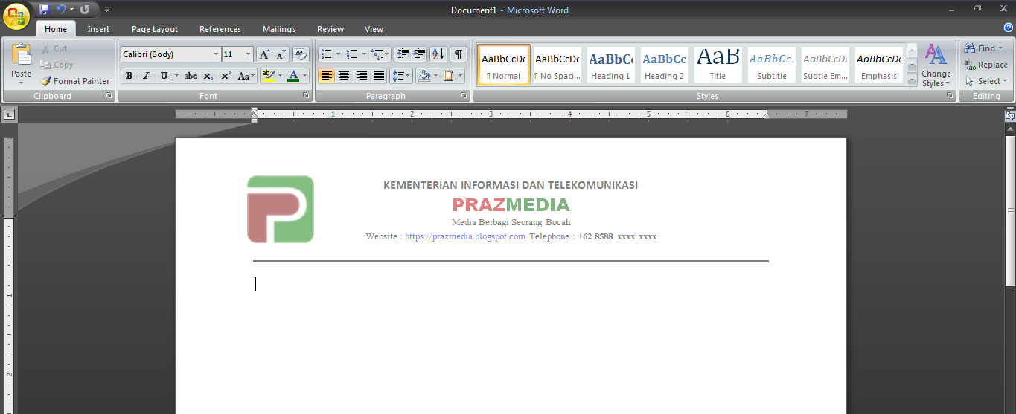Open the Office Button menu

pos(16,15)
